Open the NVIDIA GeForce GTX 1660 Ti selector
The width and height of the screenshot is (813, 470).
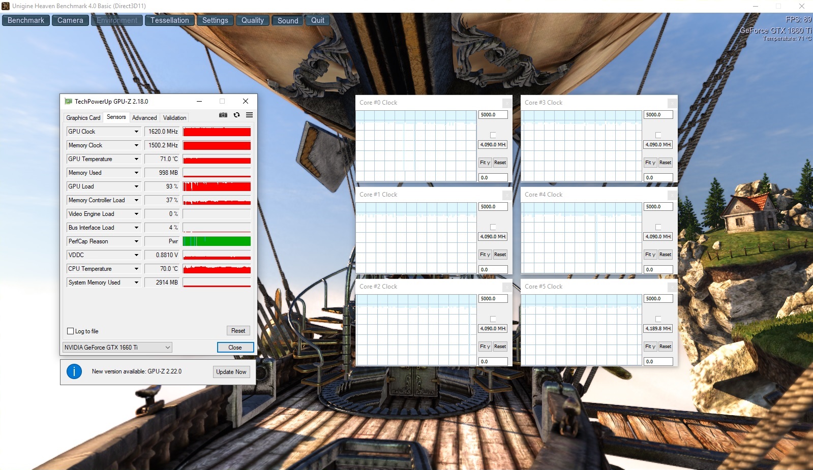(x=117, y=348)
